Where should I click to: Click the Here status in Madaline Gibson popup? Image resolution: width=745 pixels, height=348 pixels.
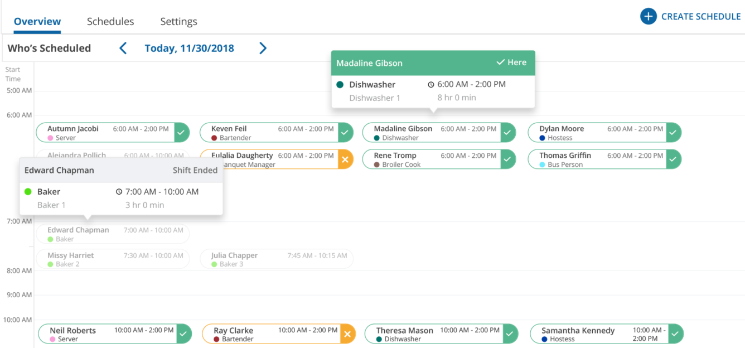pos(511,62)
